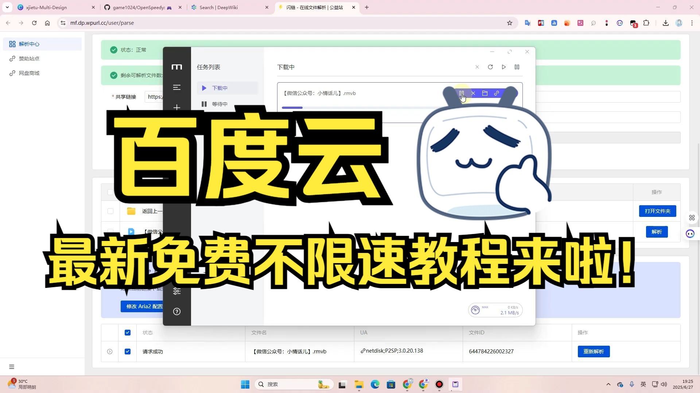Pause all tasks with header pause icon
Image resolution: width=700 pixels, height=393 pixels.
tap(517, 67)
